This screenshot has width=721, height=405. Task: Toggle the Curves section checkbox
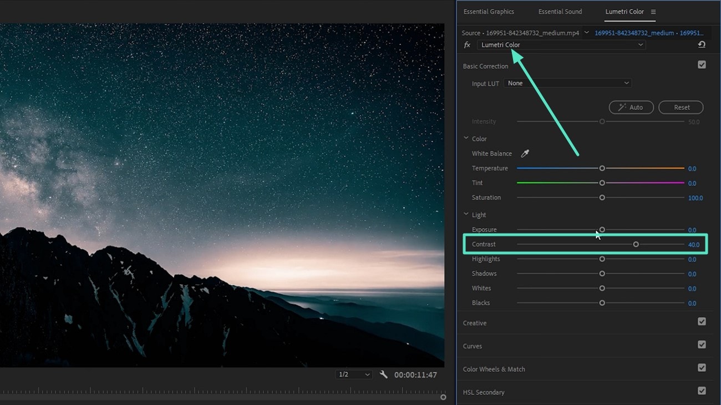702,345
